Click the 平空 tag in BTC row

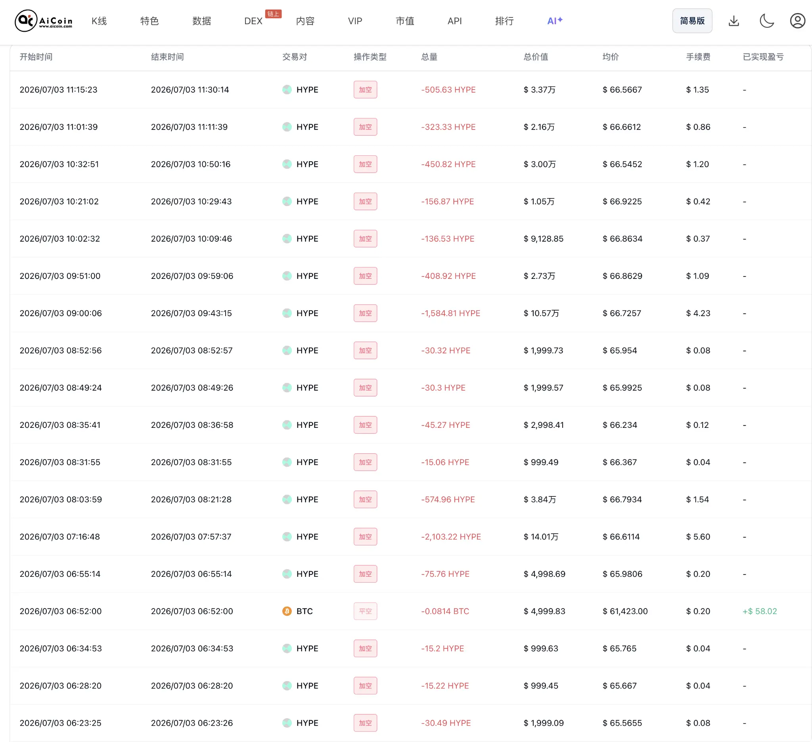[x=365, y=611]
